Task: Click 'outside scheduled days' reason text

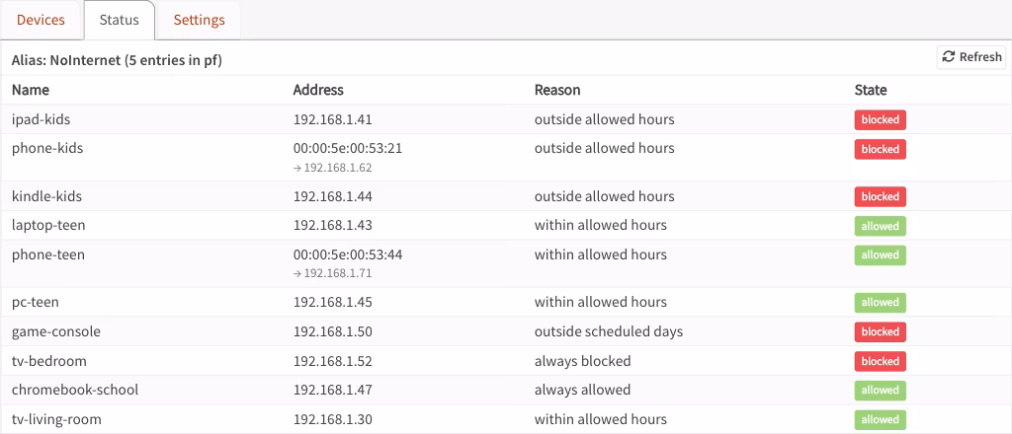Action: 609,332
